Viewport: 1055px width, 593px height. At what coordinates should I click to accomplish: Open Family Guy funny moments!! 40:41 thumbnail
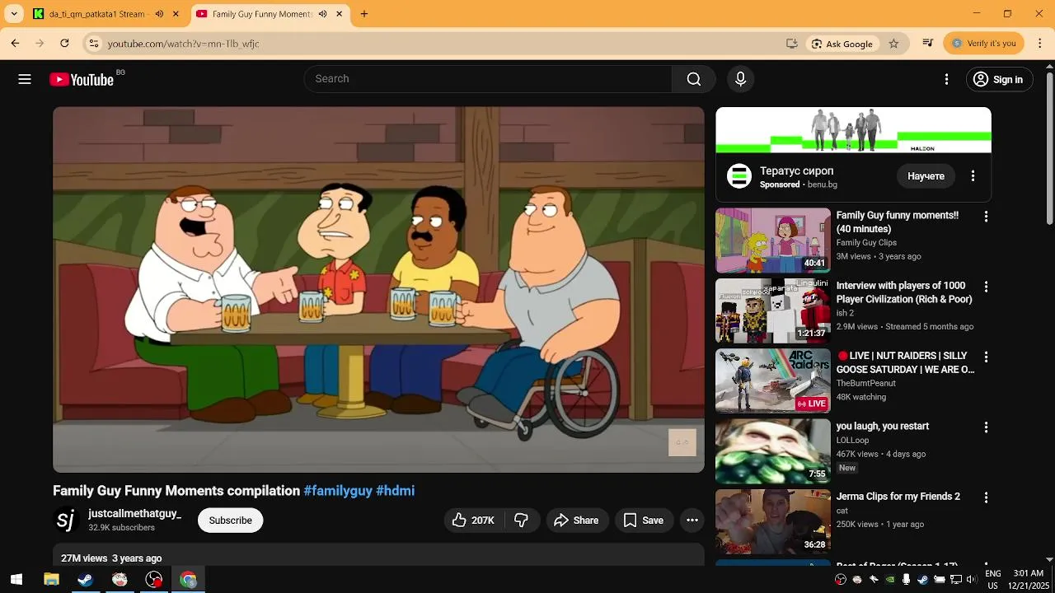click(x=773, y=240)
